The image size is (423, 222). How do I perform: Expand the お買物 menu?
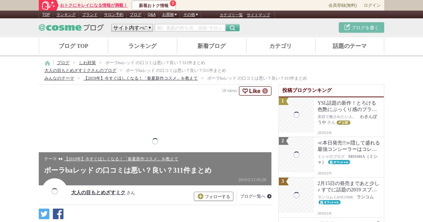coord(170,14)
